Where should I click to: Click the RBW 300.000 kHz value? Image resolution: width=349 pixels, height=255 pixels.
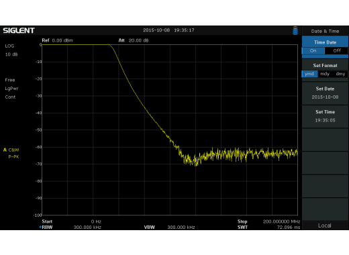(87, 227)
